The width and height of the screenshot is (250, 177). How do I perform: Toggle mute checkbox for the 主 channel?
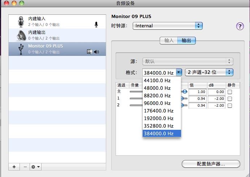pyautogui.click(x=229, y=92)
